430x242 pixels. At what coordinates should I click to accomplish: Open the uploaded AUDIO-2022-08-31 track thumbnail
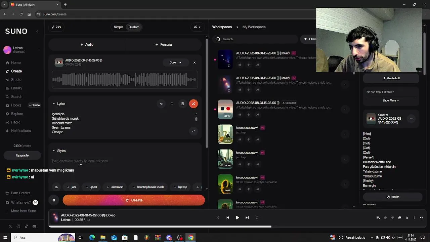[x=225, y=109]
